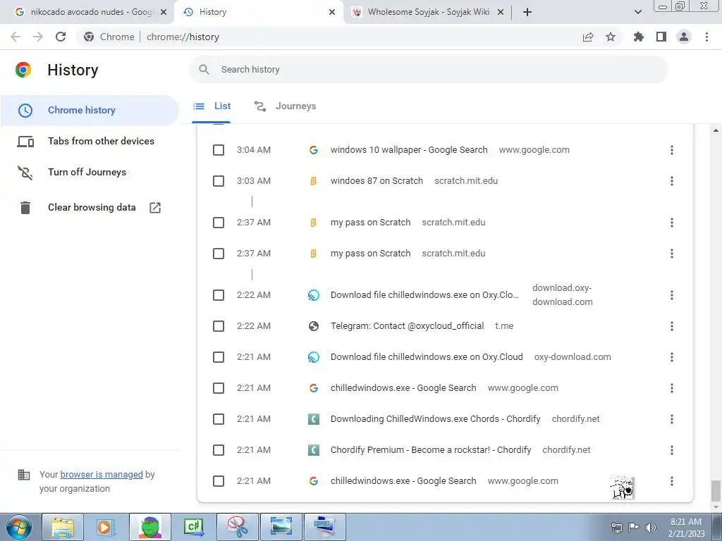Click the history list vertical scrollbar thumb
The width and height of the screenshot is (722, 541).
tap(715, 491)
